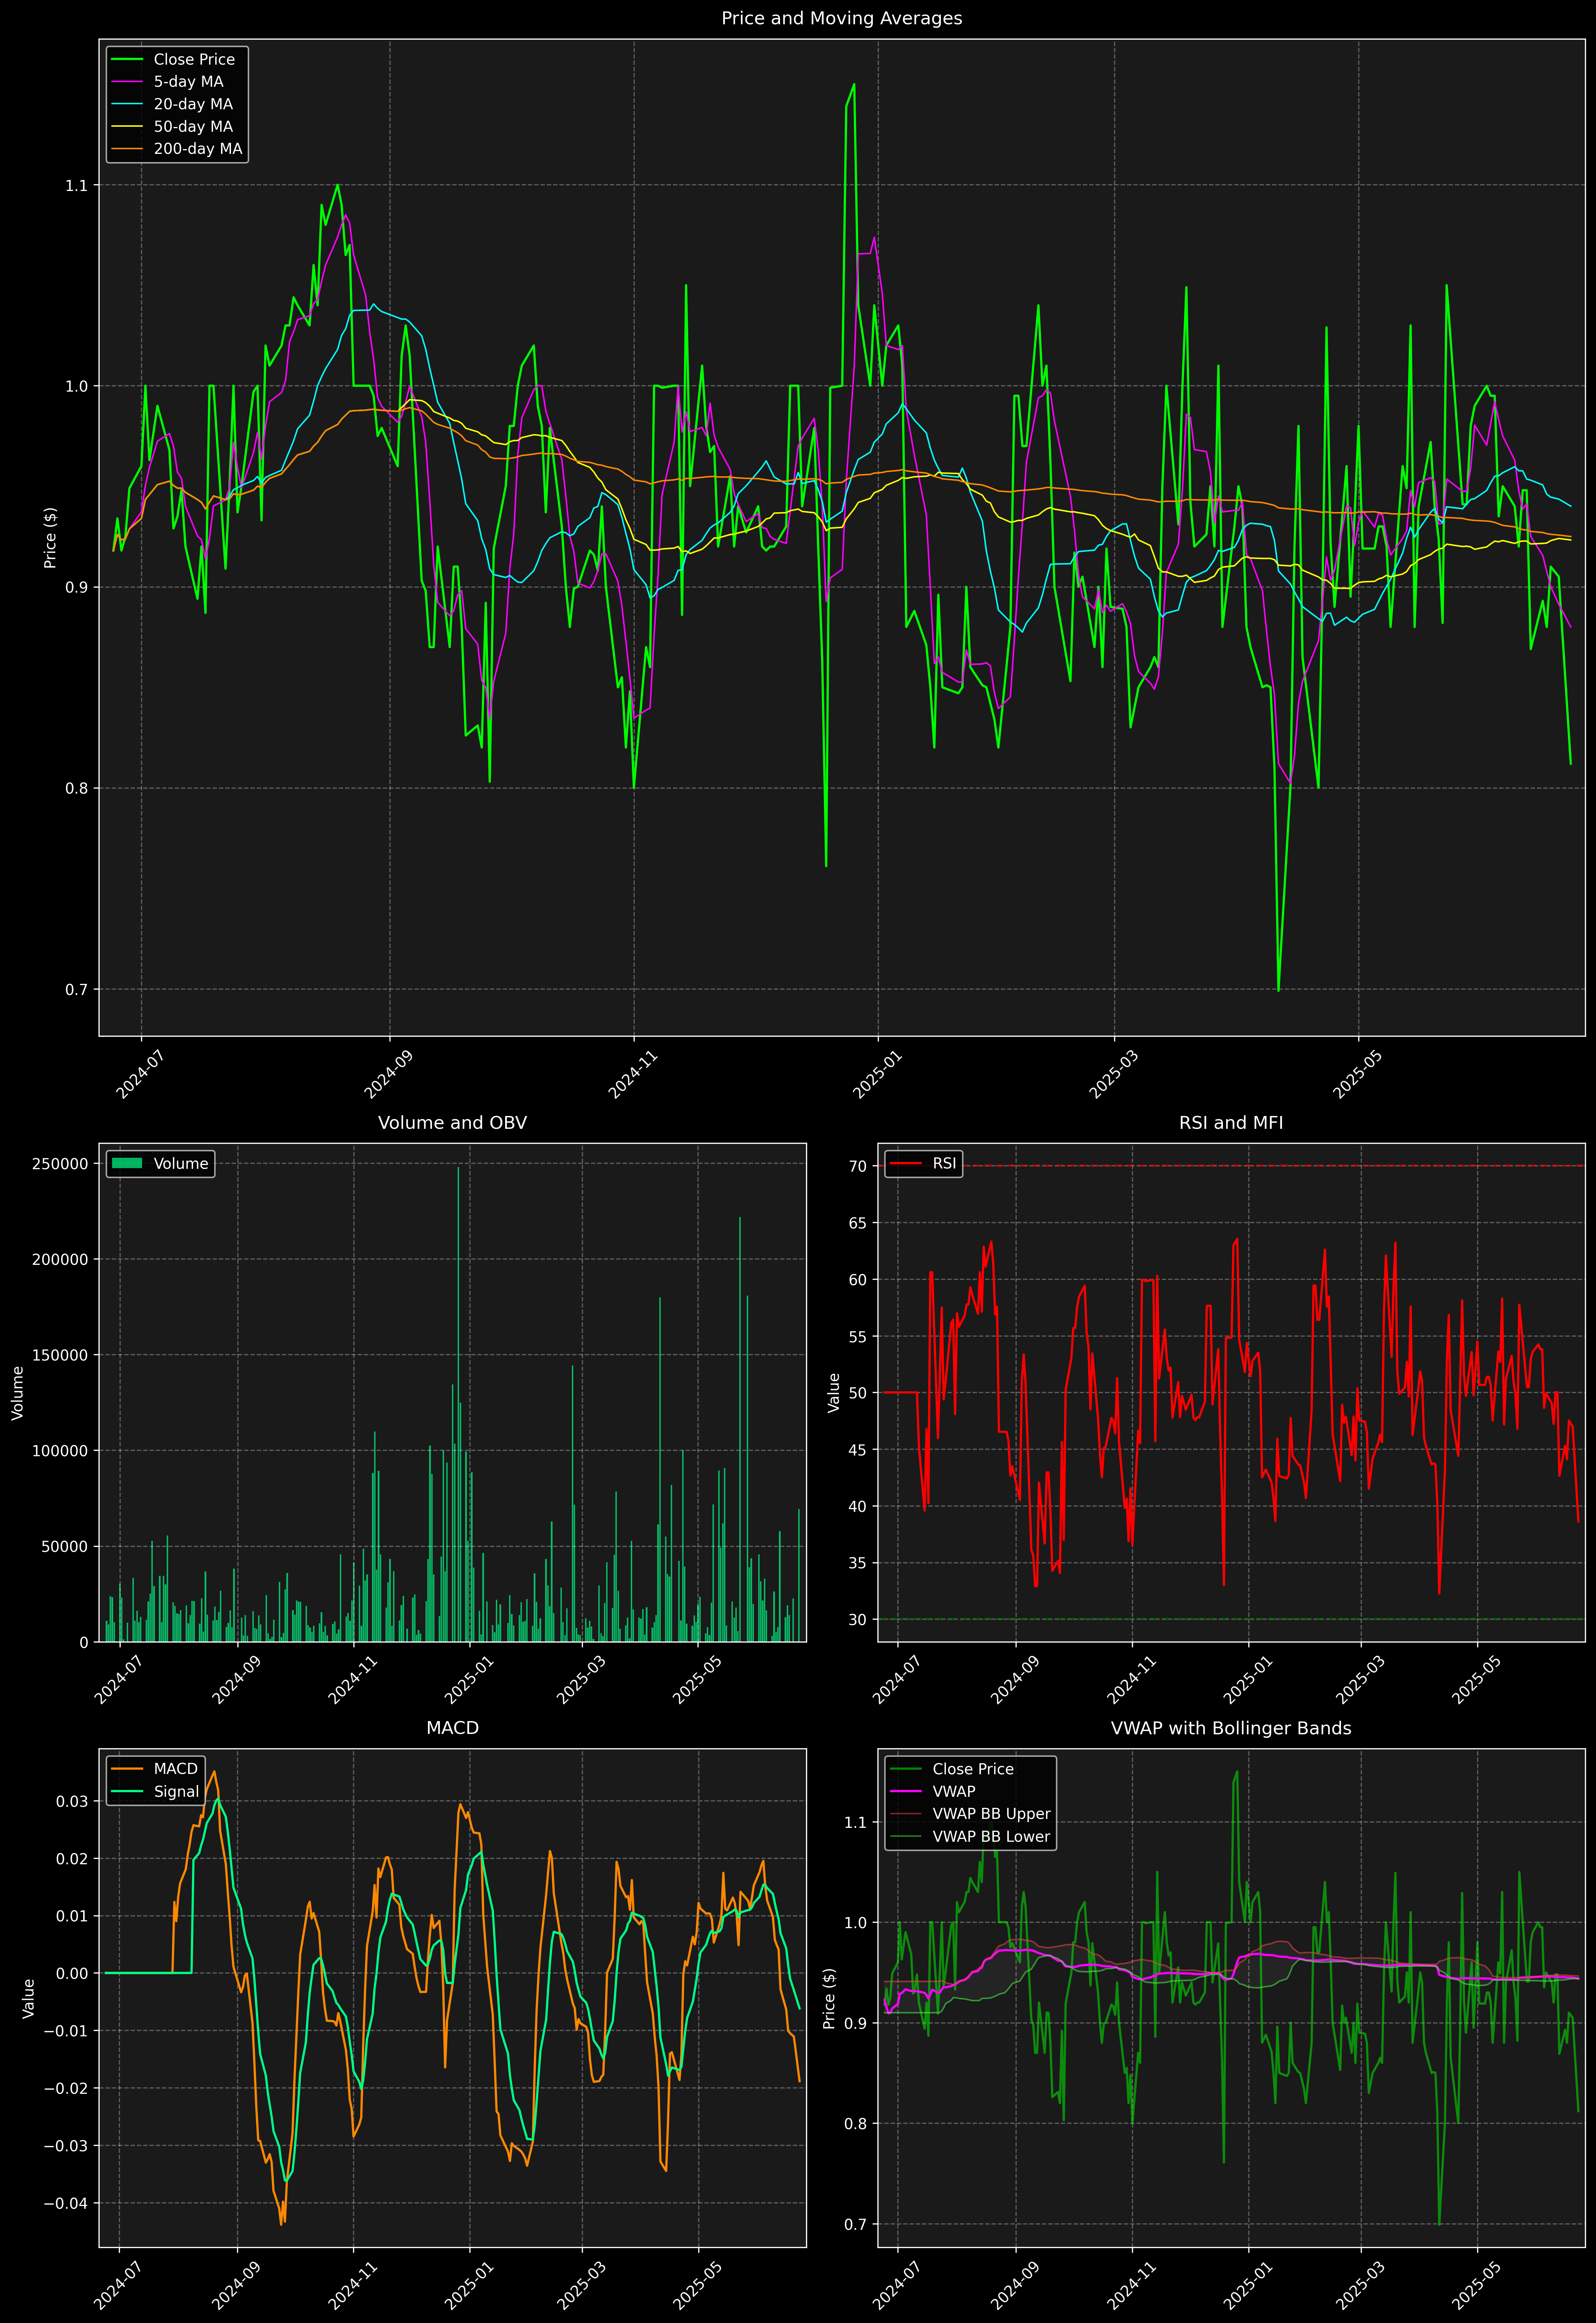Click the 'Value' axis label of the RSI chart
The width and height of the screenshot is (1596, 2323).
click(833, 1393)
